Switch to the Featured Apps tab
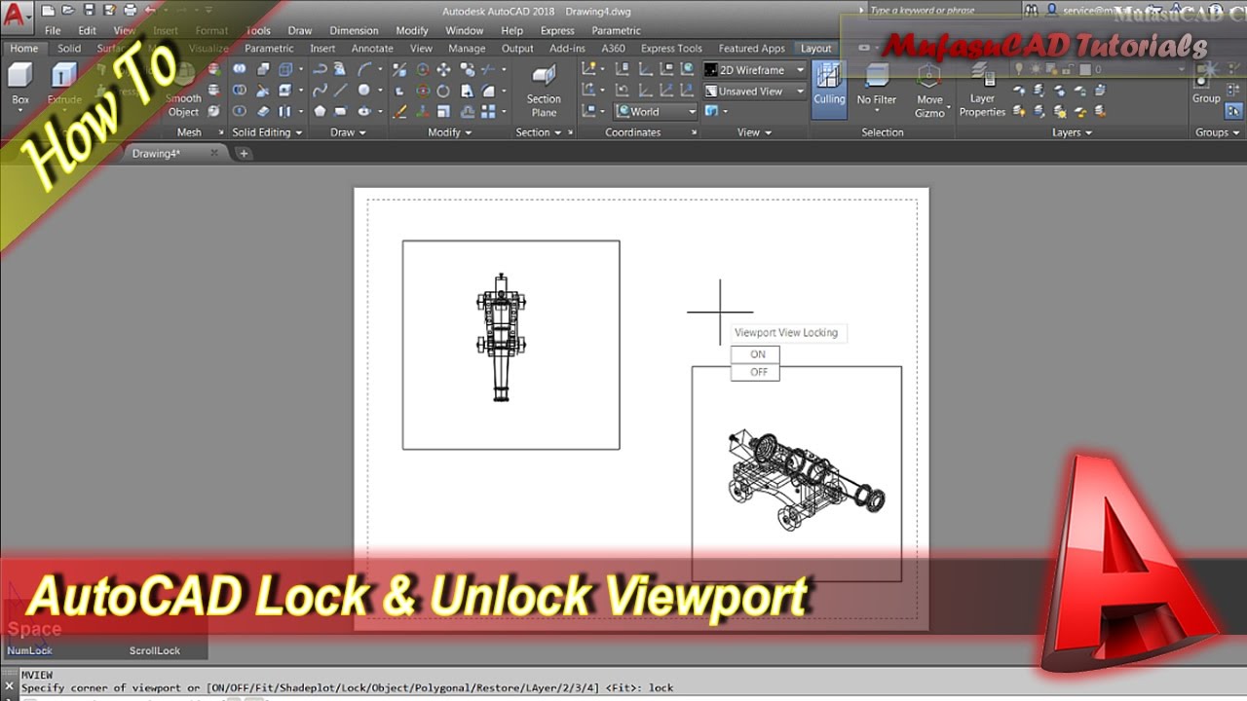This screenshot has width=1247, height=701. [751, 49]
